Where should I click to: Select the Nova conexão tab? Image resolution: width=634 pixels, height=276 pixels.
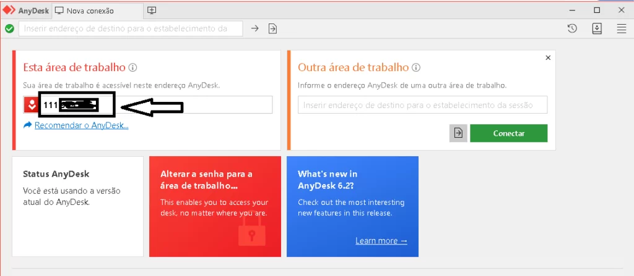[97, 10]
